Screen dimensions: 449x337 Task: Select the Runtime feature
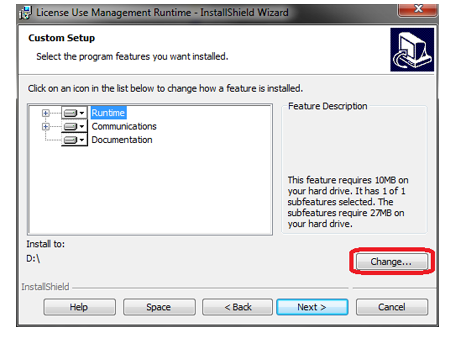(108, 113)
